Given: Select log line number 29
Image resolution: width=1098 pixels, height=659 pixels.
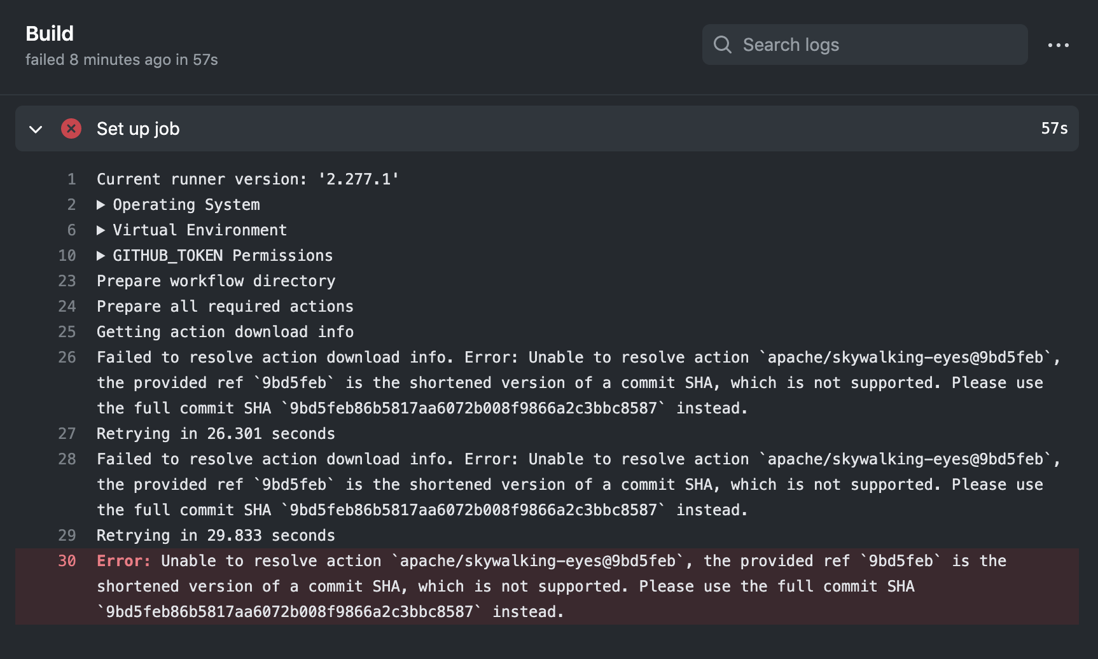Looking at the screenshot, I should click(x=67, y=536).
